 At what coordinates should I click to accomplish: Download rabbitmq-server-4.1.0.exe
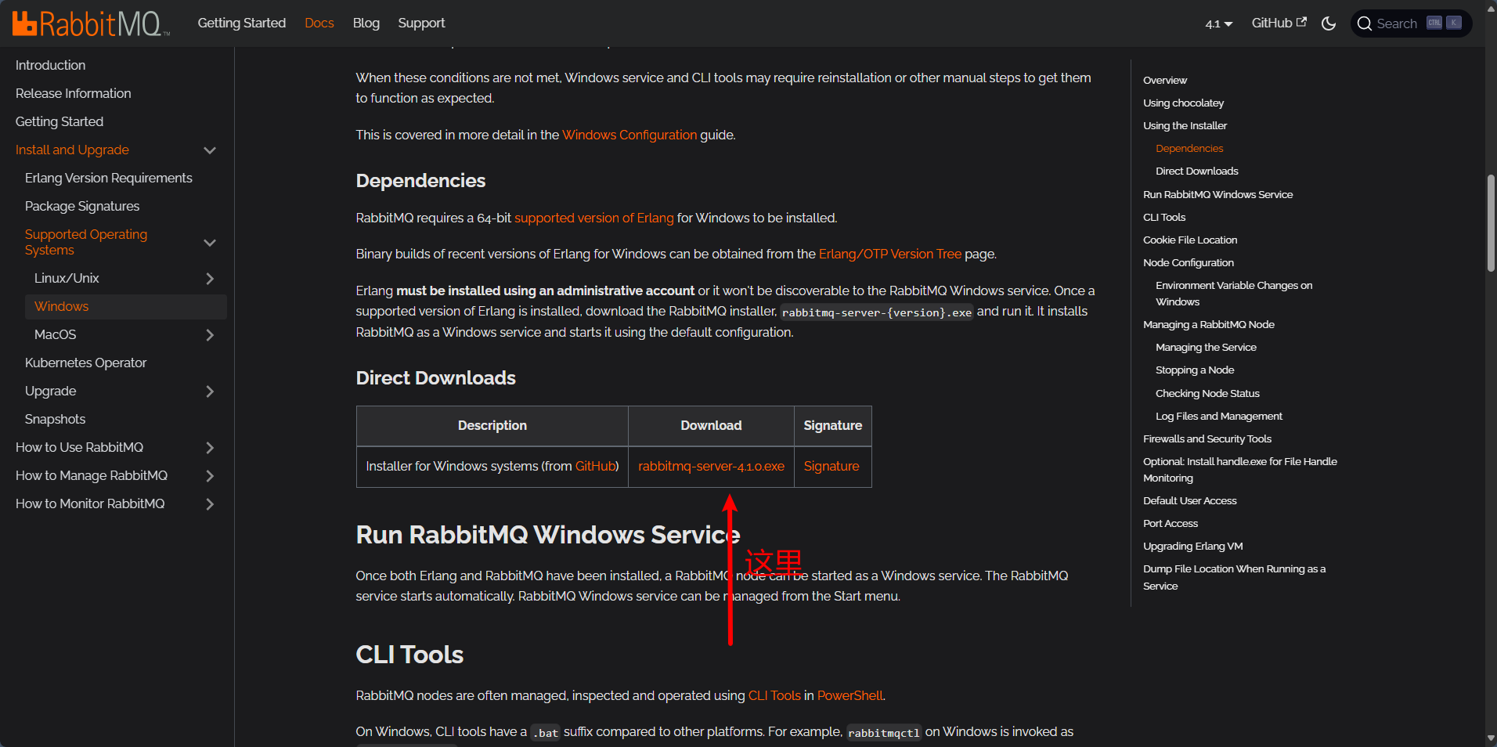coord(711,466)
